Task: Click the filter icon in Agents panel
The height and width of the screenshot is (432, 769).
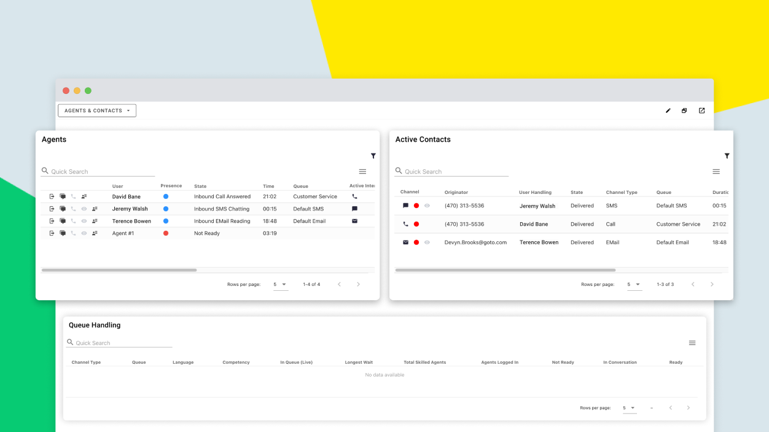Action: tap(373, 156)
